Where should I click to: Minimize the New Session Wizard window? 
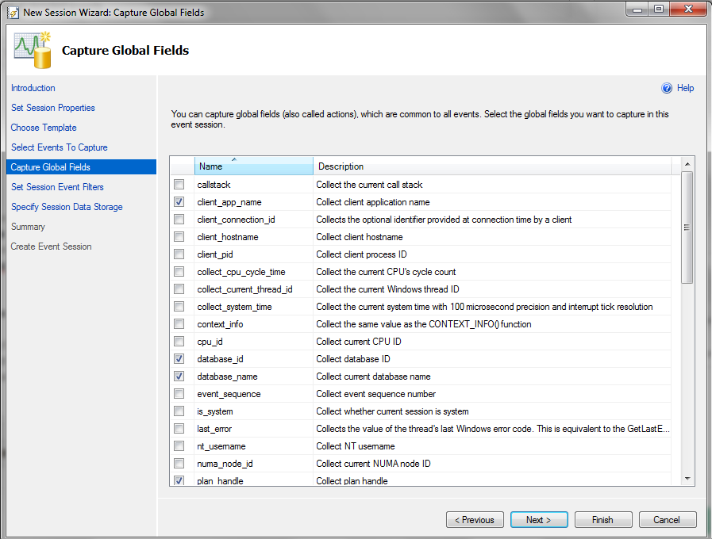coord(637,10)
